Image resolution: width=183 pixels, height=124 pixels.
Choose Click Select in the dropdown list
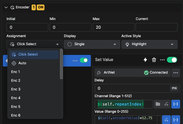click(x=34, y=55)
